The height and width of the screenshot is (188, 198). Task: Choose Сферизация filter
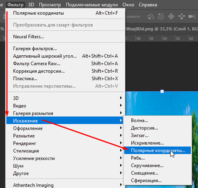click(158, 180)
